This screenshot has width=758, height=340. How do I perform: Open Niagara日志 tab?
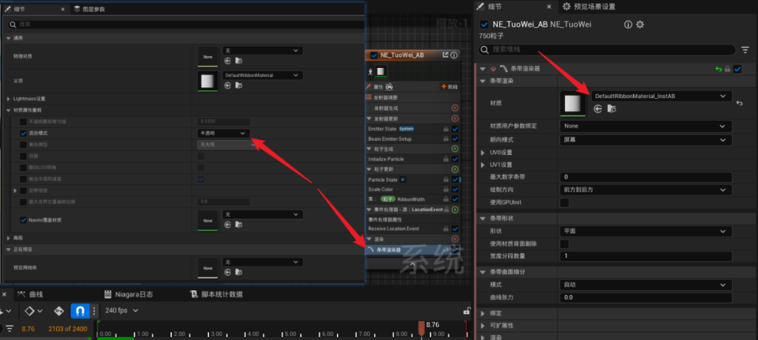(x=128, y=294)
